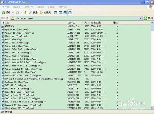This screenshot has height=114, width=154.
Task: Click the Forward navigation arrow icon
Action: tap(17, 13)
